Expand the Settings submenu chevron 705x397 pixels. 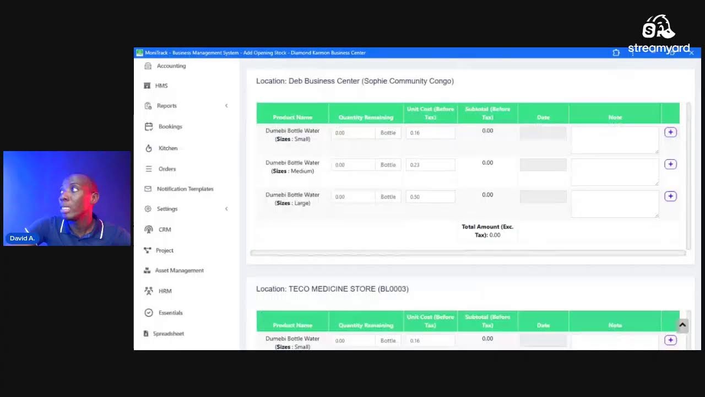(226, 209)
